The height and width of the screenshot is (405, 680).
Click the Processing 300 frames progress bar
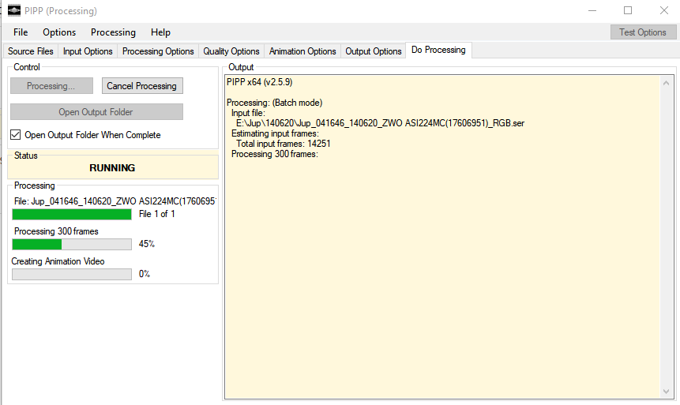(x=72, y=244)
